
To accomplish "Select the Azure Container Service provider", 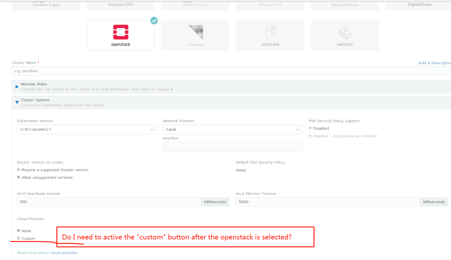I will point(195,4).
